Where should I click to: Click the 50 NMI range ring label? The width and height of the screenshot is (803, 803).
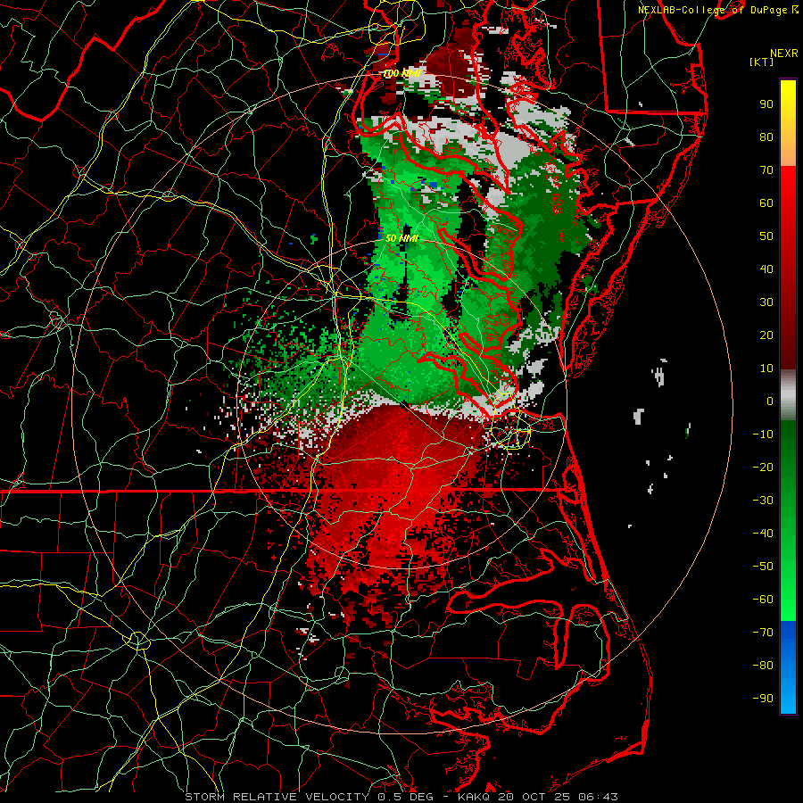click(x=402, y=238)
